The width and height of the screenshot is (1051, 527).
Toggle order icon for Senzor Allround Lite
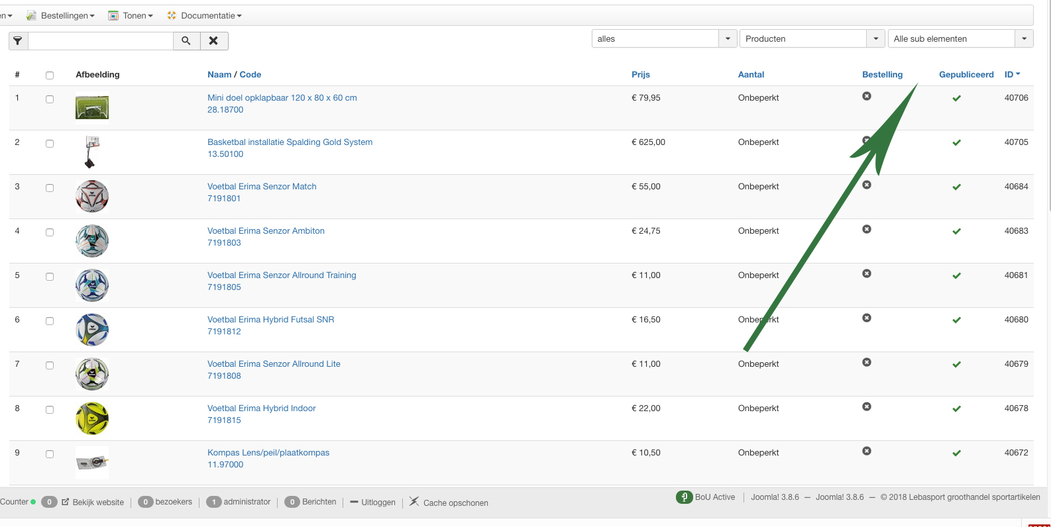(x=867, y=362)
